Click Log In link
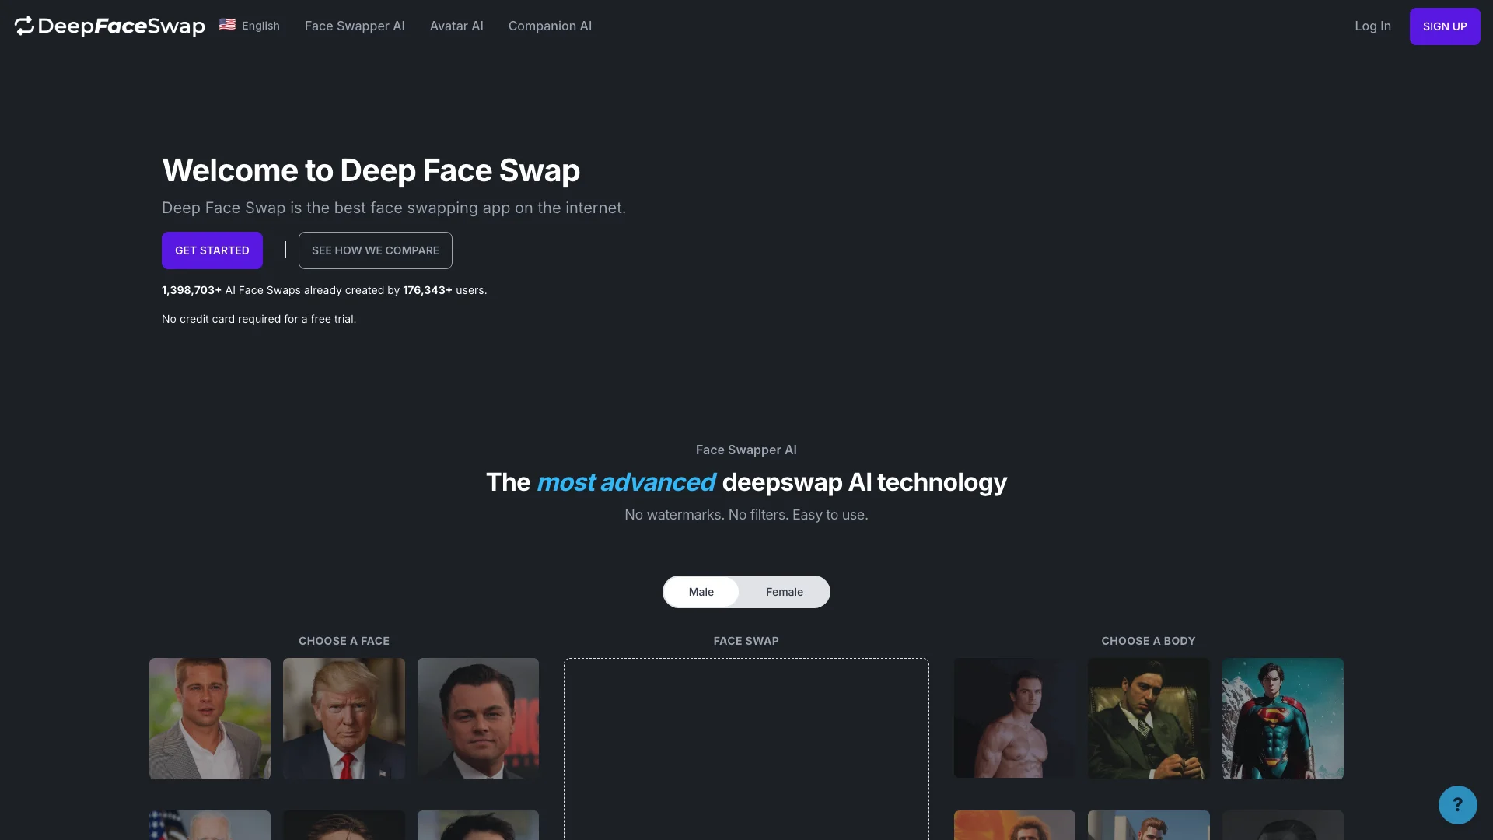 (1372, 26)
